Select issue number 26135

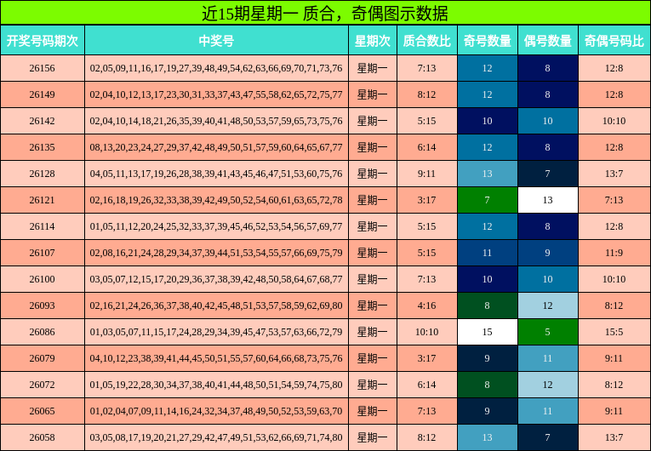click(x=42, y=147)
